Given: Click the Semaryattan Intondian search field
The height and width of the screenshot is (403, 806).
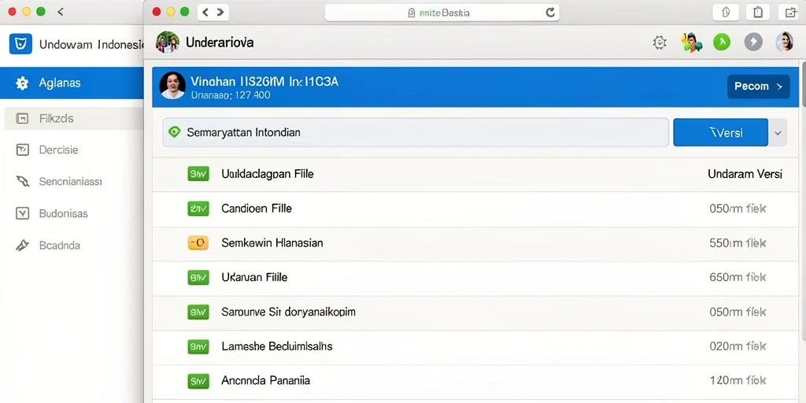Looking at the screenshot, I should point(416,132).
